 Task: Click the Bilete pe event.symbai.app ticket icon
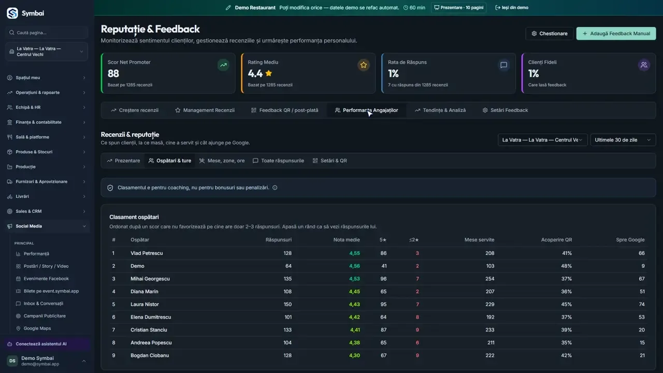click(19, 291)
